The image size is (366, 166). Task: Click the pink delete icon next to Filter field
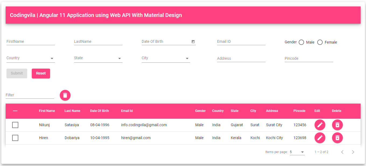coord(65,95)
